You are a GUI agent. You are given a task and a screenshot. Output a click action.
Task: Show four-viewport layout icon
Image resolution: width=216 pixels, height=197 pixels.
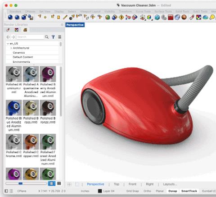point(69,184)
